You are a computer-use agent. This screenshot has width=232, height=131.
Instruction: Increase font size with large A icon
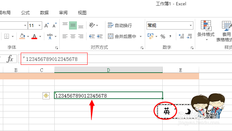[46, 25]
